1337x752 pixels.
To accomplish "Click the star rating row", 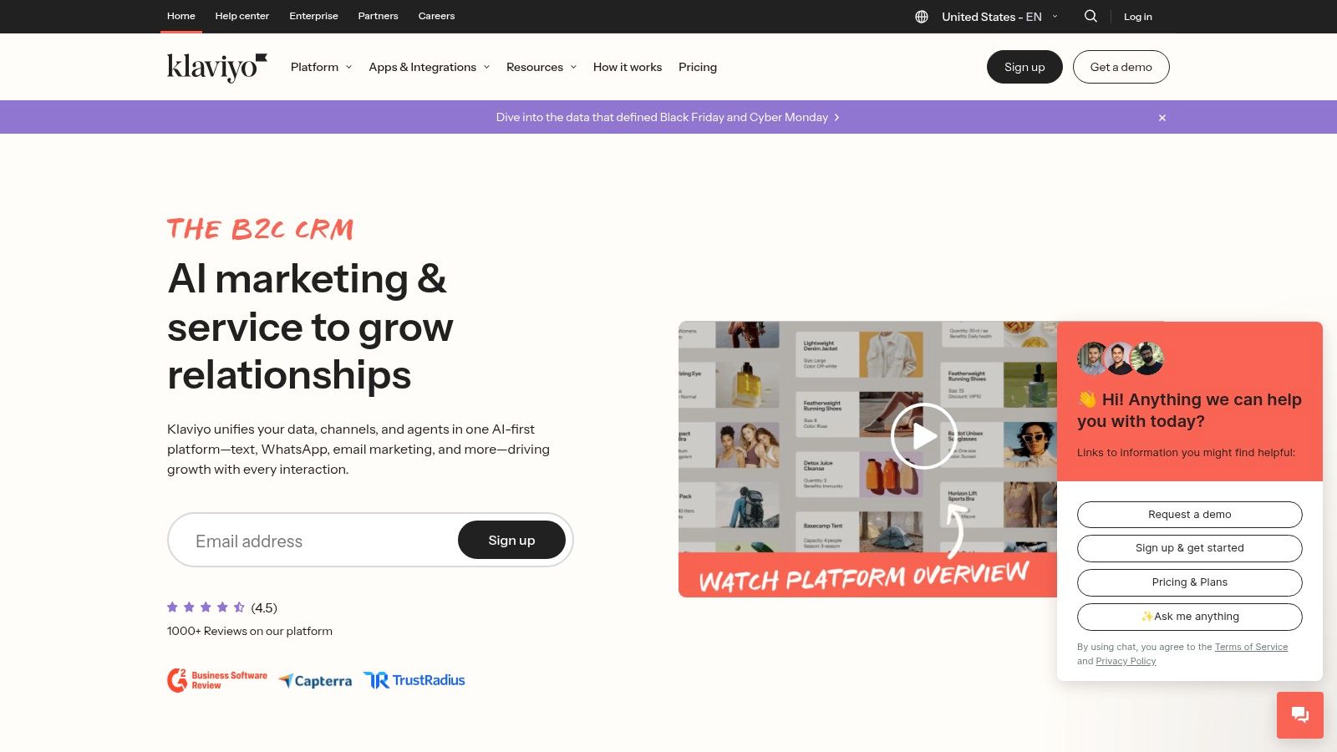I will [222, 607].
